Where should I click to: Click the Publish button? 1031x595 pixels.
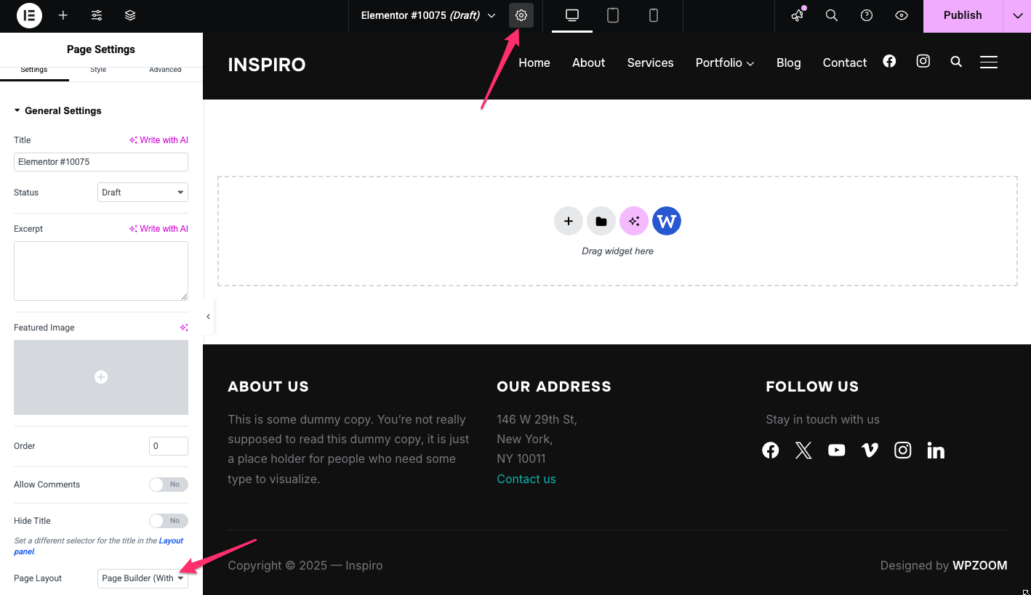(962, 15)
